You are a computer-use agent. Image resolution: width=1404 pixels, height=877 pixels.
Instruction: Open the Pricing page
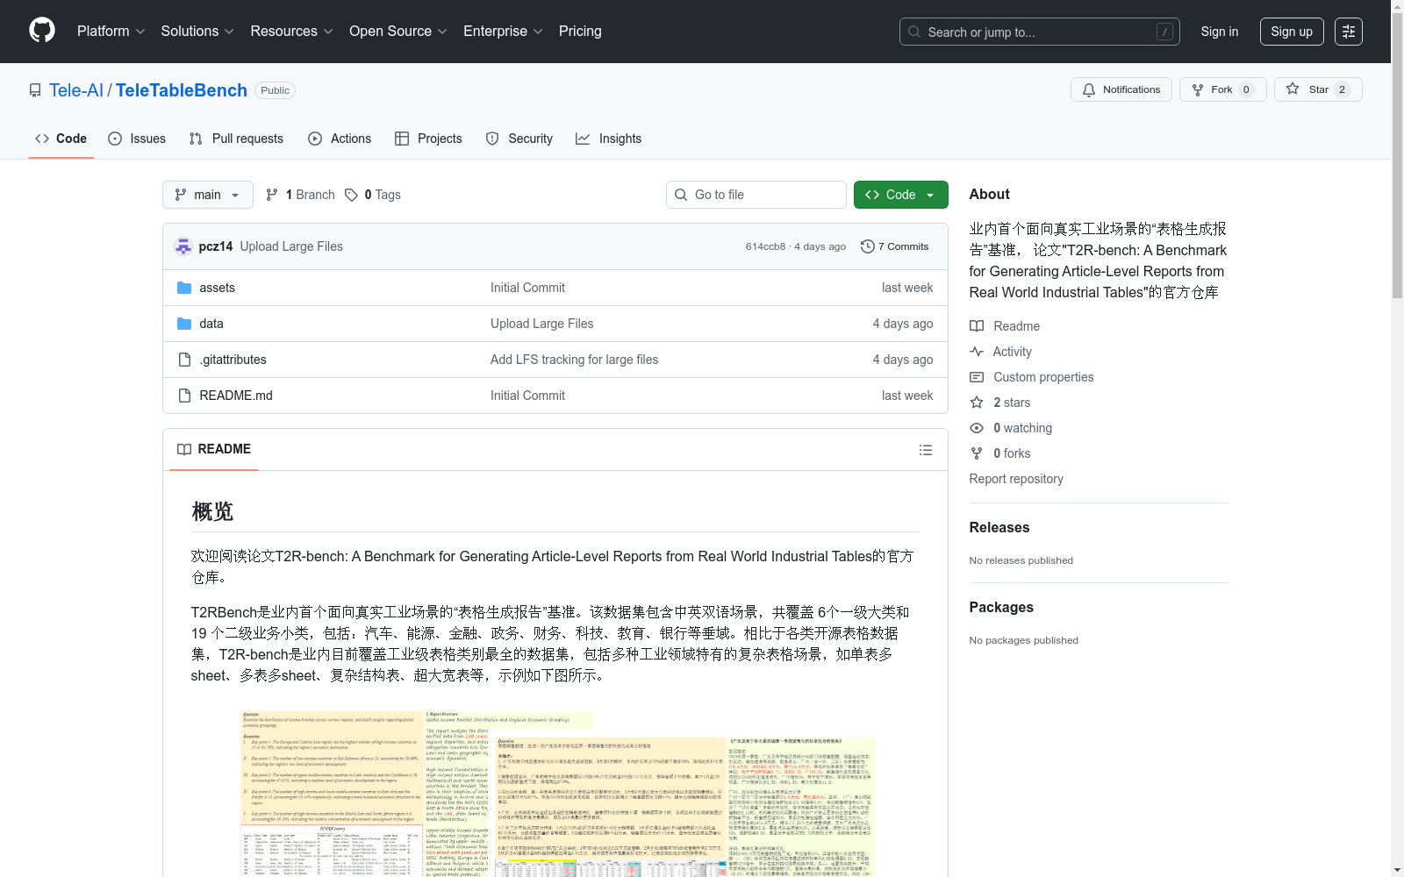580,31
